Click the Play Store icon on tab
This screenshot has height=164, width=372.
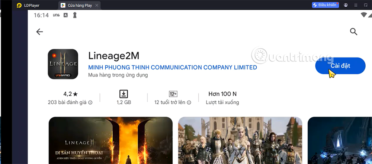pos(63,5)
